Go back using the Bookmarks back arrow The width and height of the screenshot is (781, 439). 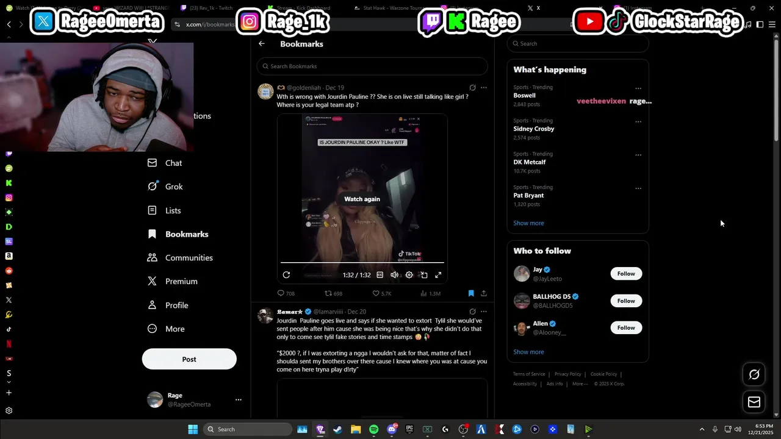click(x=262, y=44)
